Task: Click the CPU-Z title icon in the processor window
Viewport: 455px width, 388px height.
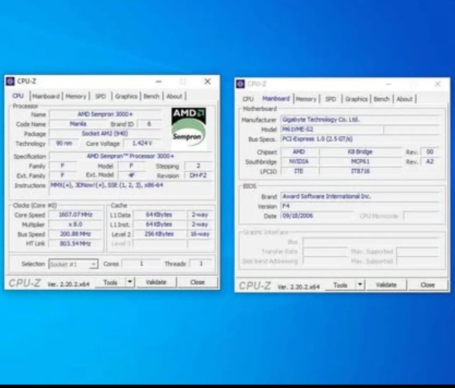Action: point(11,81)
